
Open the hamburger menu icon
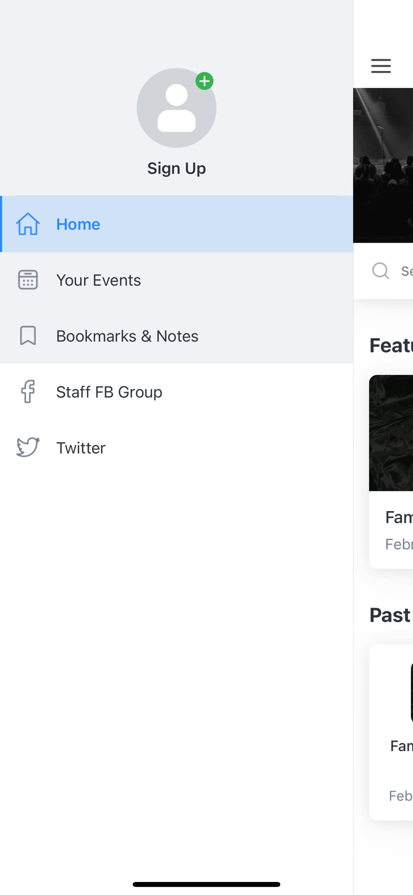coord(381,66)
